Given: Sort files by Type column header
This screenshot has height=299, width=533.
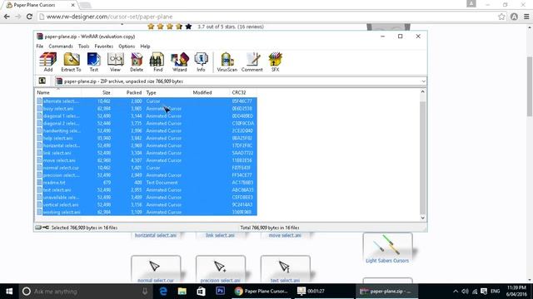Looking at the screenshot, I should pyautogui.click(x=167, y=92).
